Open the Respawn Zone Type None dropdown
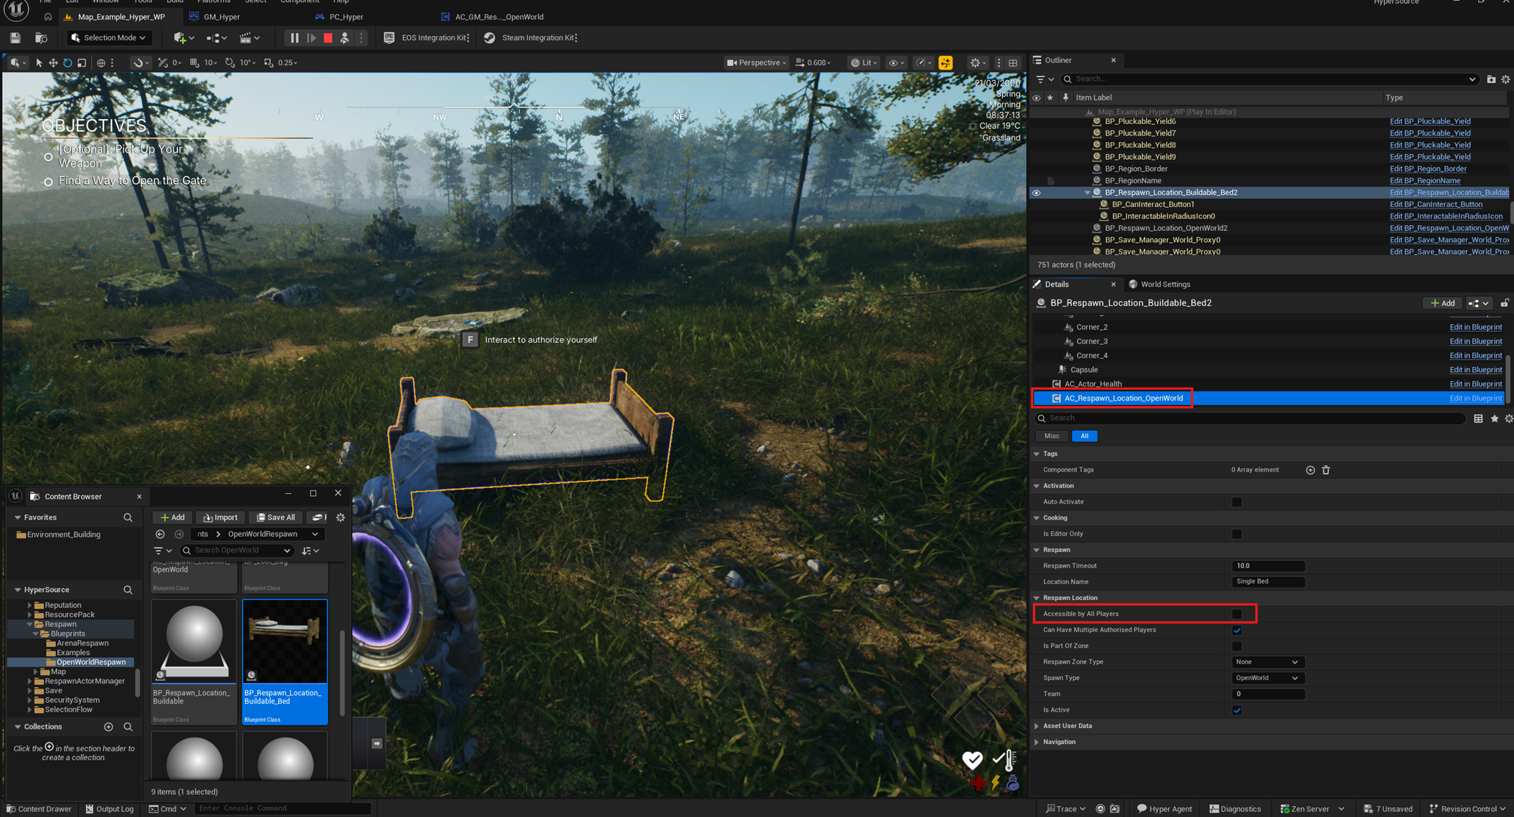Viewport: 1514px width, 817px height. click(1267, 662)
